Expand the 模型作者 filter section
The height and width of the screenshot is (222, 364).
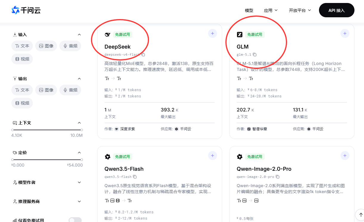[79, 182]
